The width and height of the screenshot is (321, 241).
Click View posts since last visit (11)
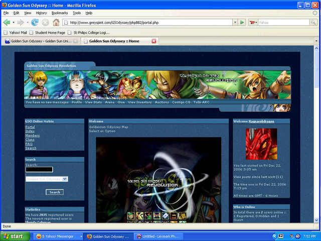pos(258,177)
